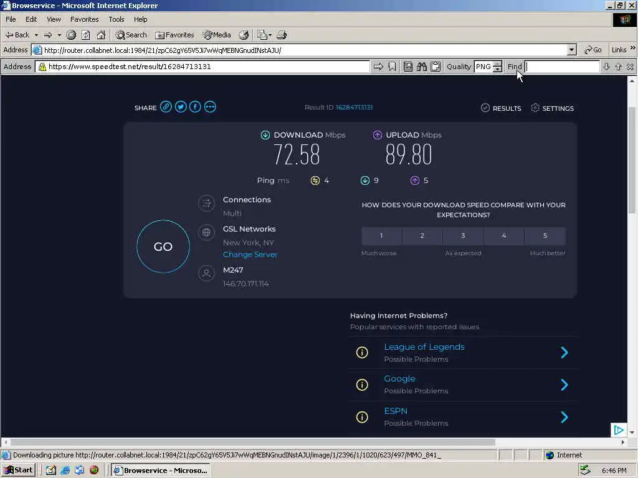Open the Favorites toolbar button
Image resolution: width=638 pixels, height=478 pixels.
coord(174,35)
